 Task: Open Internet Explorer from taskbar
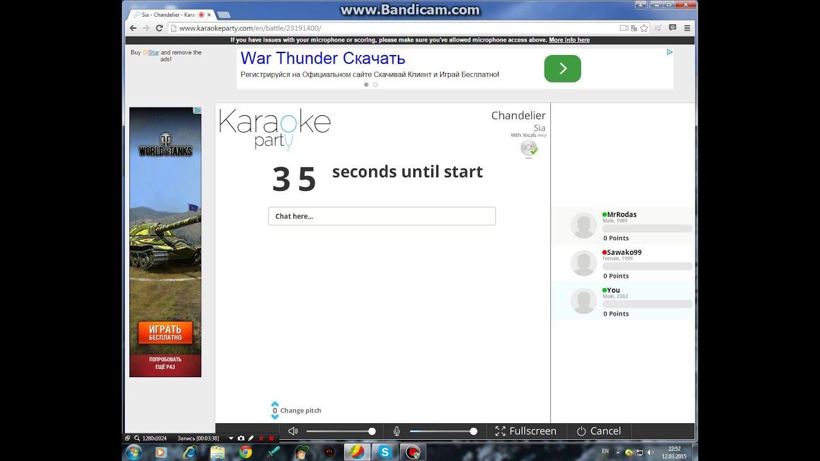190,452
